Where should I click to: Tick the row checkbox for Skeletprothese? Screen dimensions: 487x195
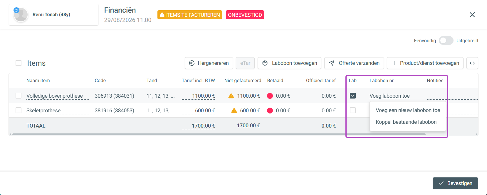tap(19, 110)
